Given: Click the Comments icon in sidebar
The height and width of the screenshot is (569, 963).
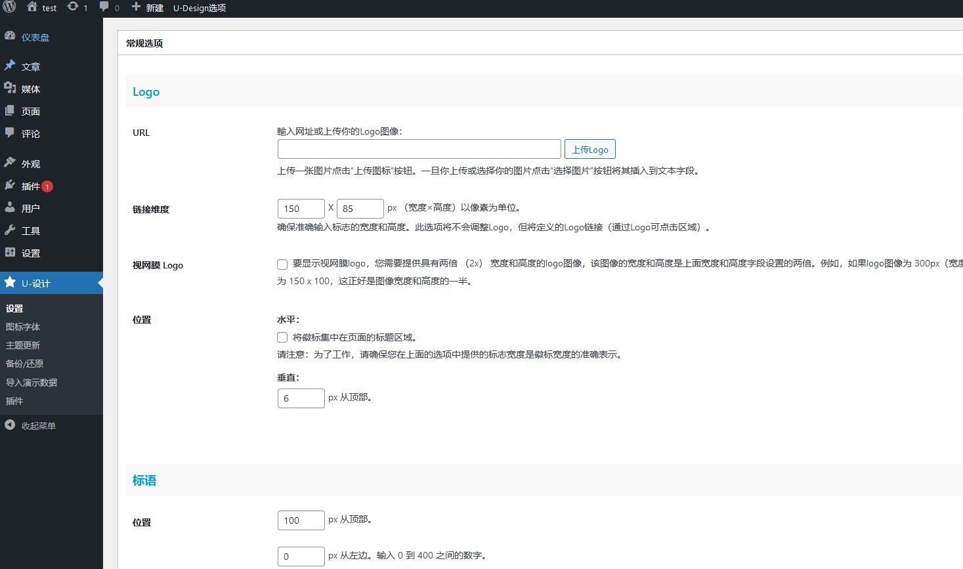Looking at the screenshot, I should [10, 133].
